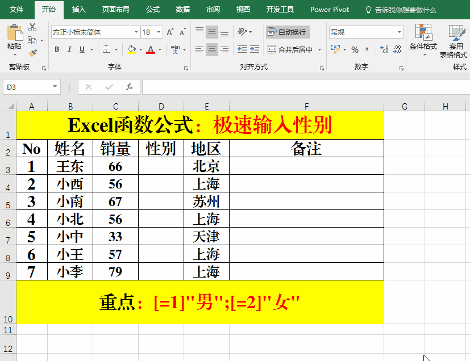The width and height of the screenshot is (470, 361).
Task: Open Conditional Formatting (条件格式)
Action: point(423,40)
